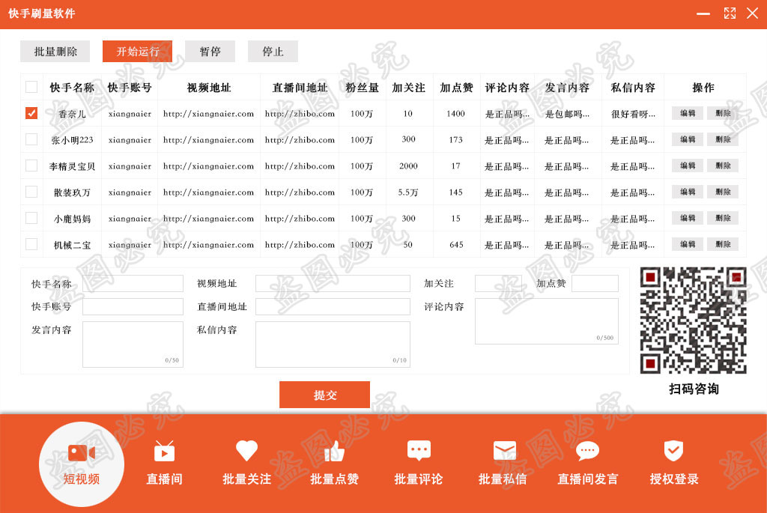767x513 pixels.
Task: Edit the 张小明223 row
Action: [688, 139]
